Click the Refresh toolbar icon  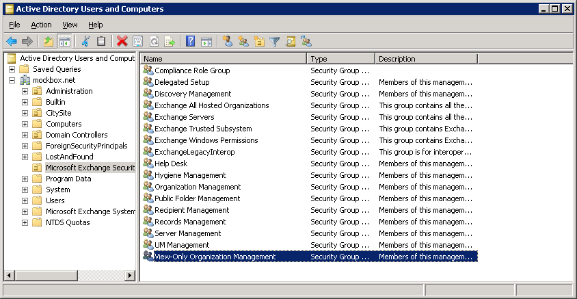click(154, 41)
